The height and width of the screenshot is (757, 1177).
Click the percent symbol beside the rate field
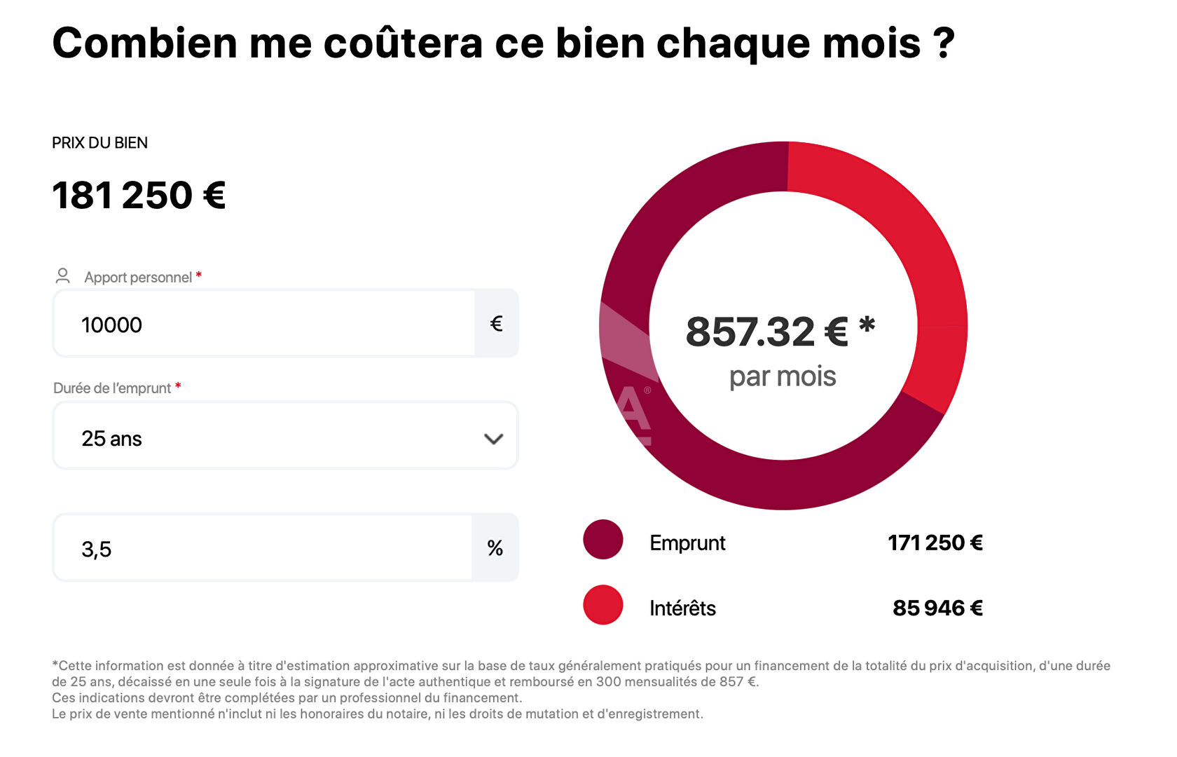tap(495, 548)
